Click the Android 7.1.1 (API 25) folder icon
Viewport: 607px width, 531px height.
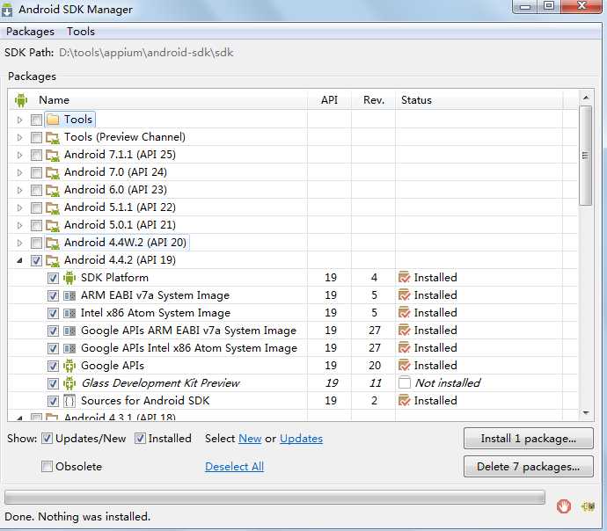point(53,155)
